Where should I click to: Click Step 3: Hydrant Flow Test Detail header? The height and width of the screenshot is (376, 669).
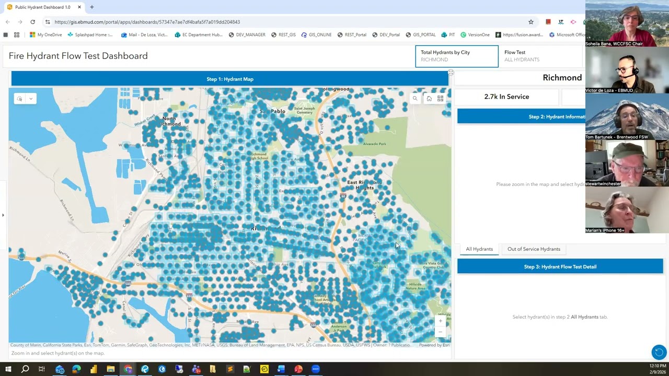pos(560,267)
